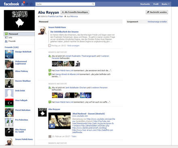Screen dimensions: 178x148
Task: Click the Hazem Shahbaz friend thumbnail
Action: [9, 83]
